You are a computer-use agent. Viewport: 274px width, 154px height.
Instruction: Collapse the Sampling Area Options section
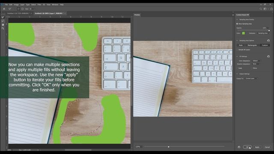[x=237, y=41]
